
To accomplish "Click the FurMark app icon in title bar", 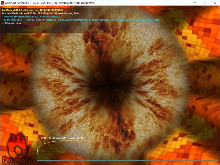I will [x=2, y=3].
